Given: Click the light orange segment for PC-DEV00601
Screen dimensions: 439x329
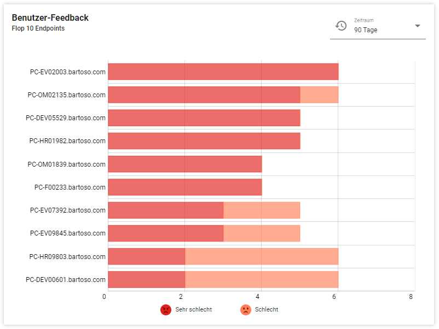Looking at the screenshot, I should pos(262,279).
